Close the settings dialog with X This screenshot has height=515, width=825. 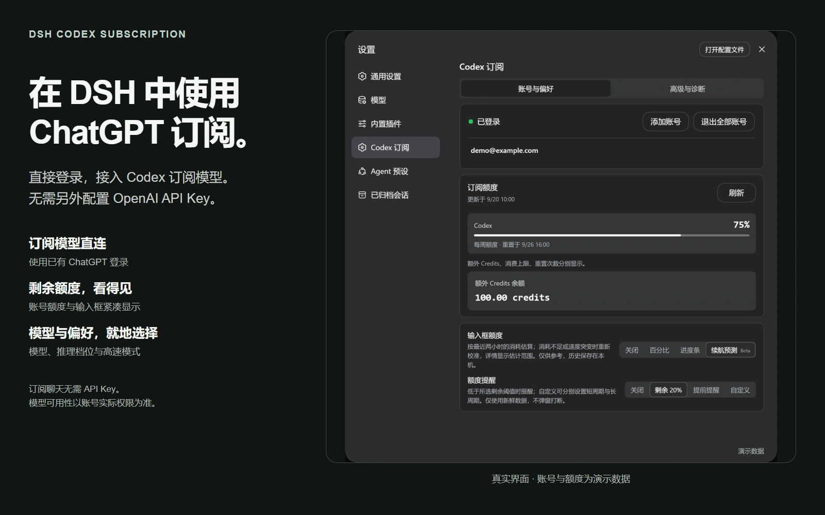point(762,49)
